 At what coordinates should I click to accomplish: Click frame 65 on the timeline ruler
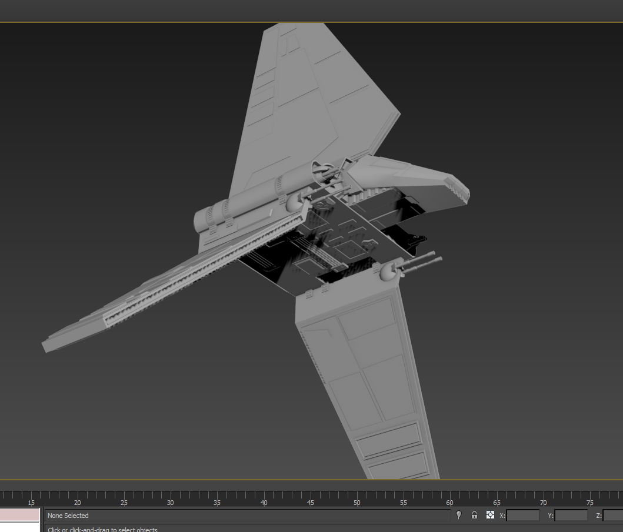tap(497, 503)
